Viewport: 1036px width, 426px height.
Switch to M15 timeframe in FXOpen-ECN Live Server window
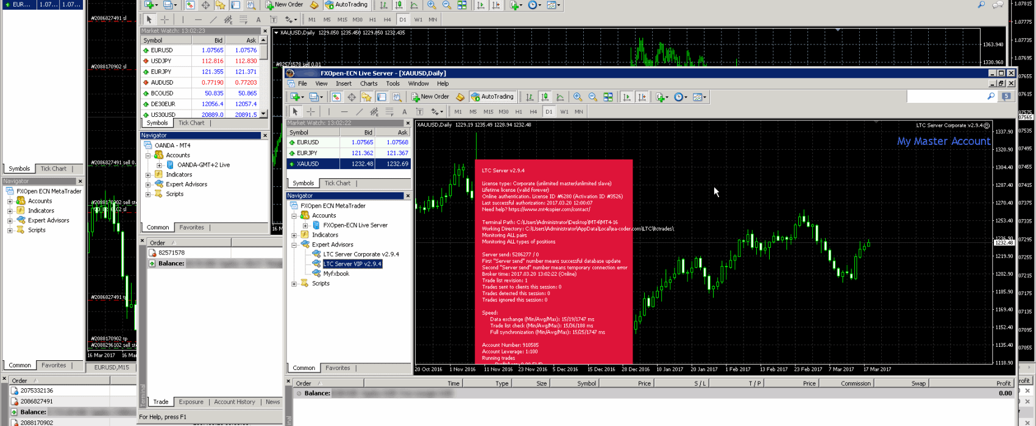[488, 112]
